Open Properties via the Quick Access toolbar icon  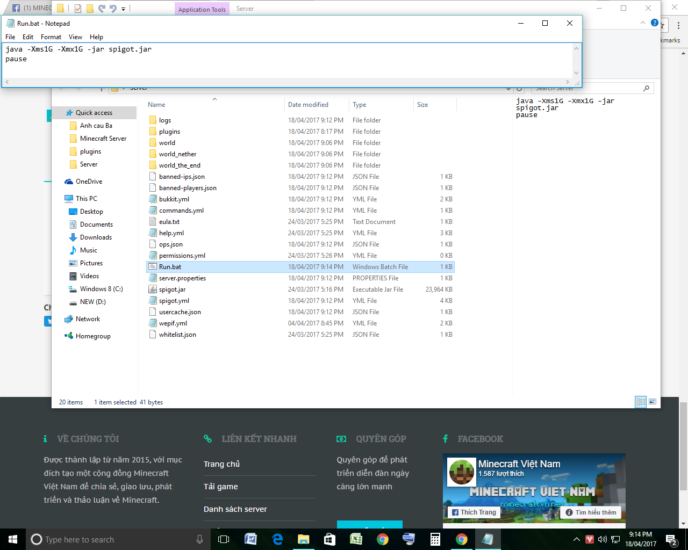click(77, 8)
